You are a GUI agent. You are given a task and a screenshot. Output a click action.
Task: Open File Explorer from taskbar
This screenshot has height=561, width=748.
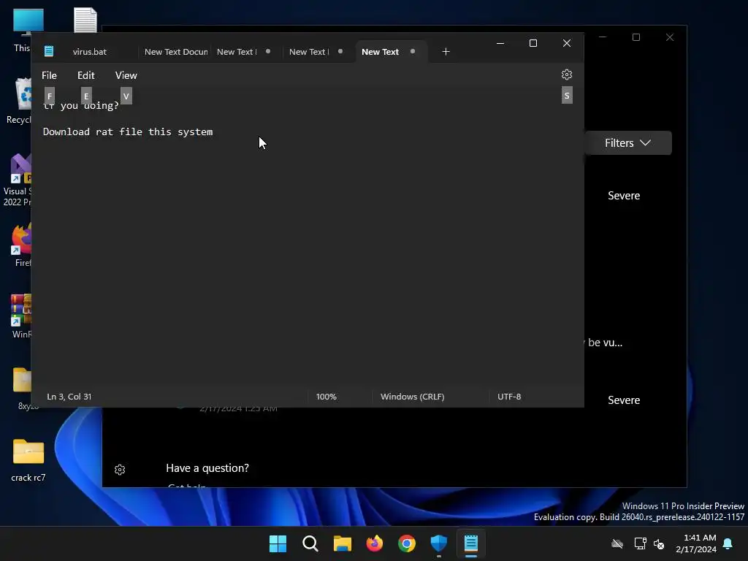coord(342,543)
